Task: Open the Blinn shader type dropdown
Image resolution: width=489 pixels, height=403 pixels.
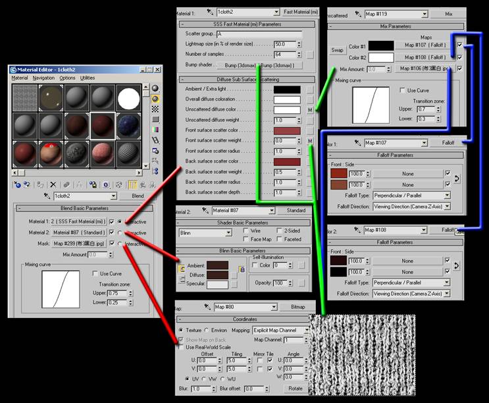Action: (226, 232)
